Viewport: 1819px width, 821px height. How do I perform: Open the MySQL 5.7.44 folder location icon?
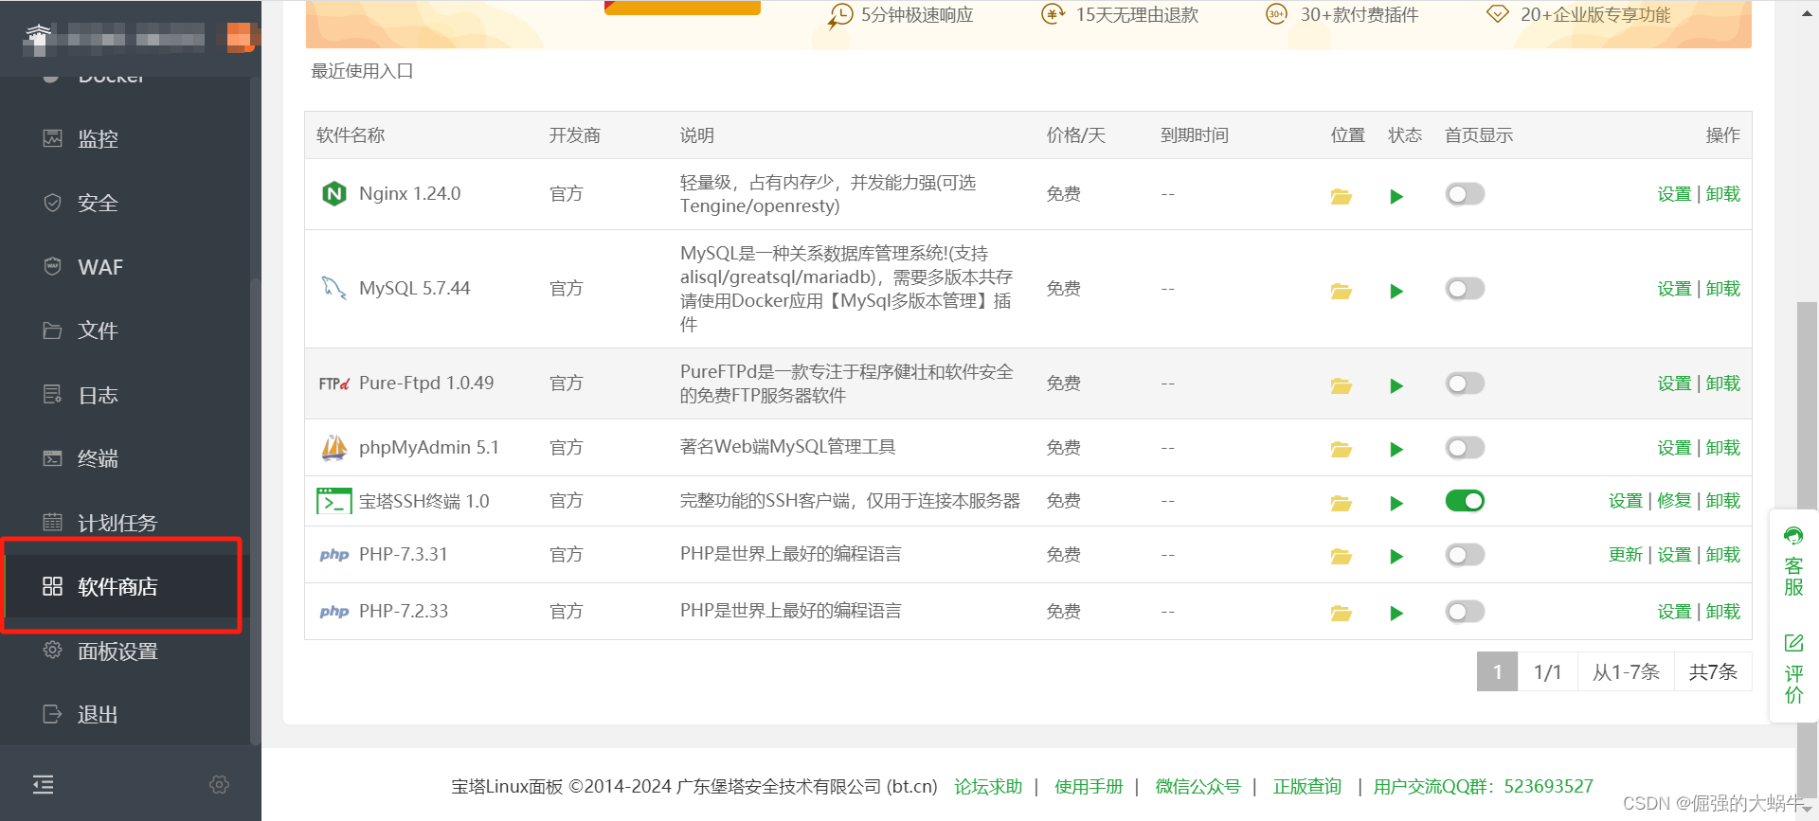point(1341,291)
